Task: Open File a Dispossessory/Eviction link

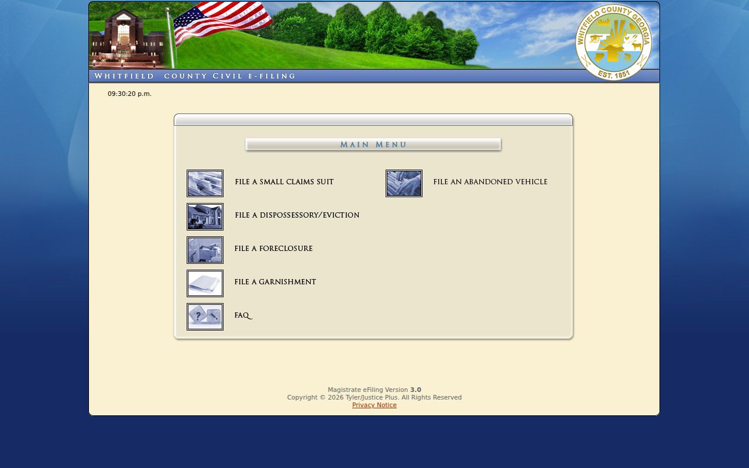Action: tap(297, 215)
